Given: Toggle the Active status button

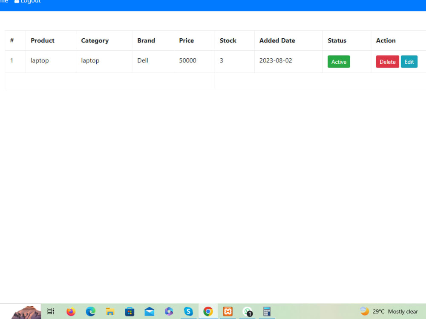Looking at the screenshot, I should tap(339, 62).
